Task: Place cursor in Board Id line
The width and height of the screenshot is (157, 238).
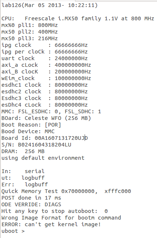Action: [45, 138]
